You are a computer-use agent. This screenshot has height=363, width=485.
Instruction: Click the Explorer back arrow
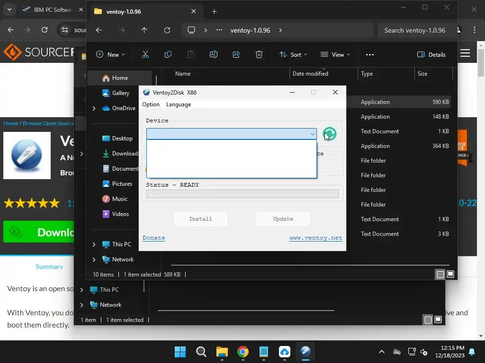click(99, 30)
